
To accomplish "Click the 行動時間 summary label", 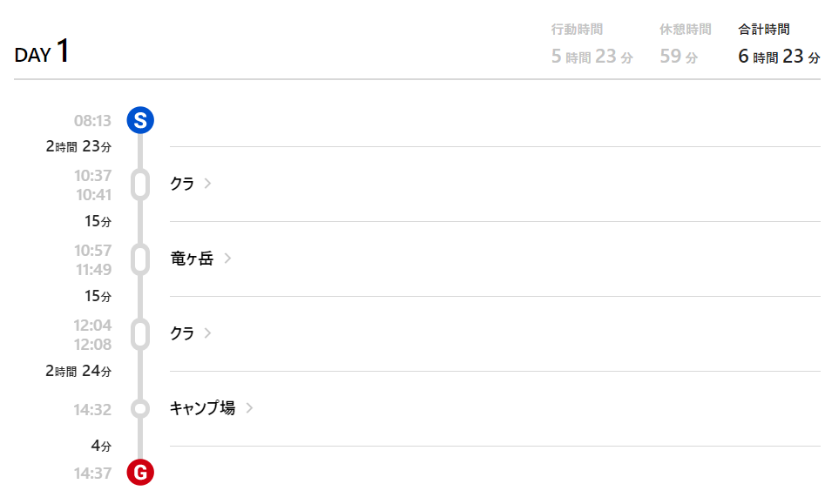I will click(578, 30).
